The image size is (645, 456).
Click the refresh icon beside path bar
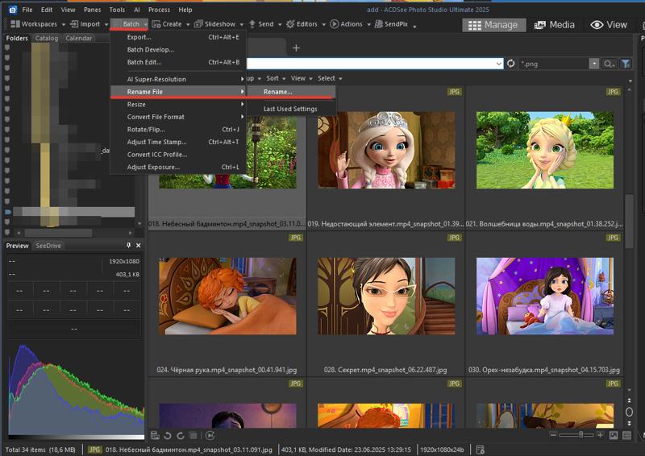click(x=511, y=64)
